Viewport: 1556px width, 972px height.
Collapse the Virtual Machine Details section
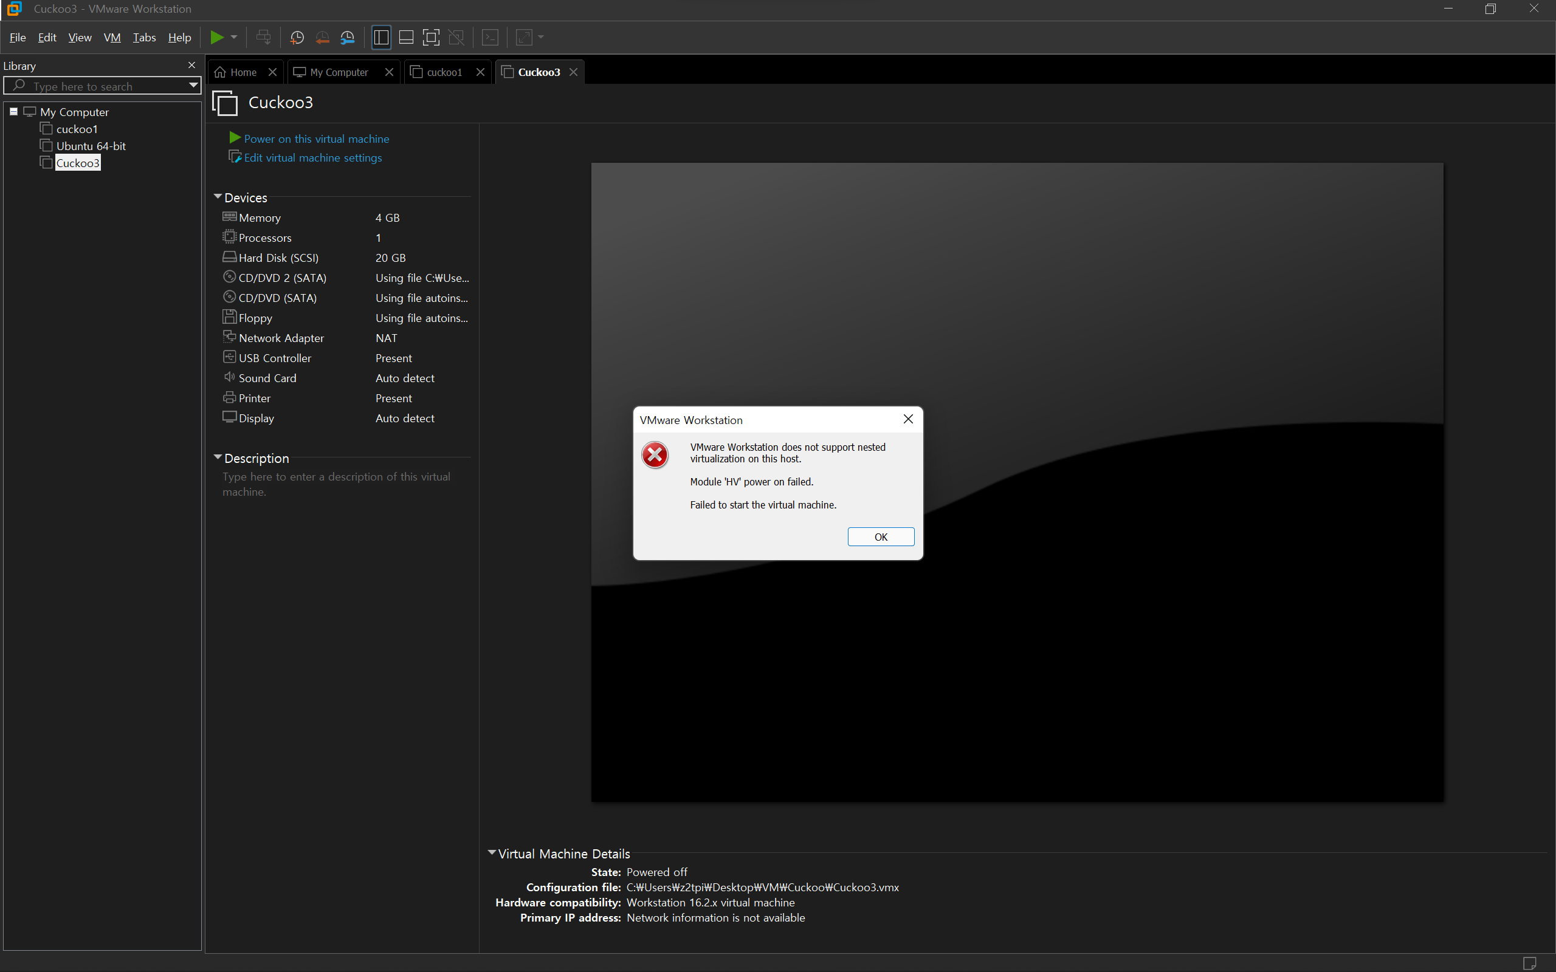492,853
